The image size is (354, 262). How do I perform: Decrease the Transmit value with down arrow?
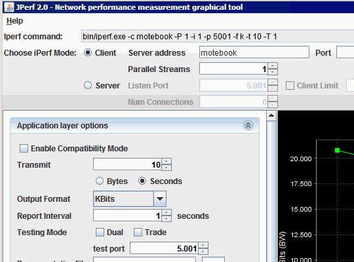[167, 168]
